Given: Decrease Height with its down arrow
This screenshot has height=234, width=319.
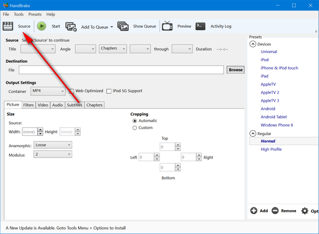Looking at the screenshot, I should pyautogui.click(x=78, y=134).
